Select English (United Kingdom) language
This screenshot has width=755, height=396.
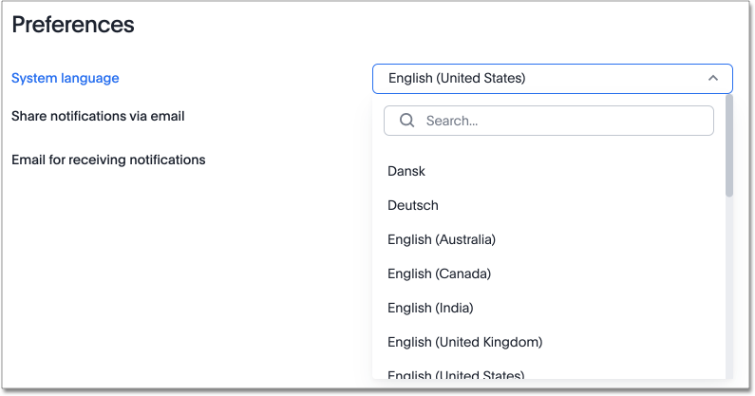coord(464,342)
